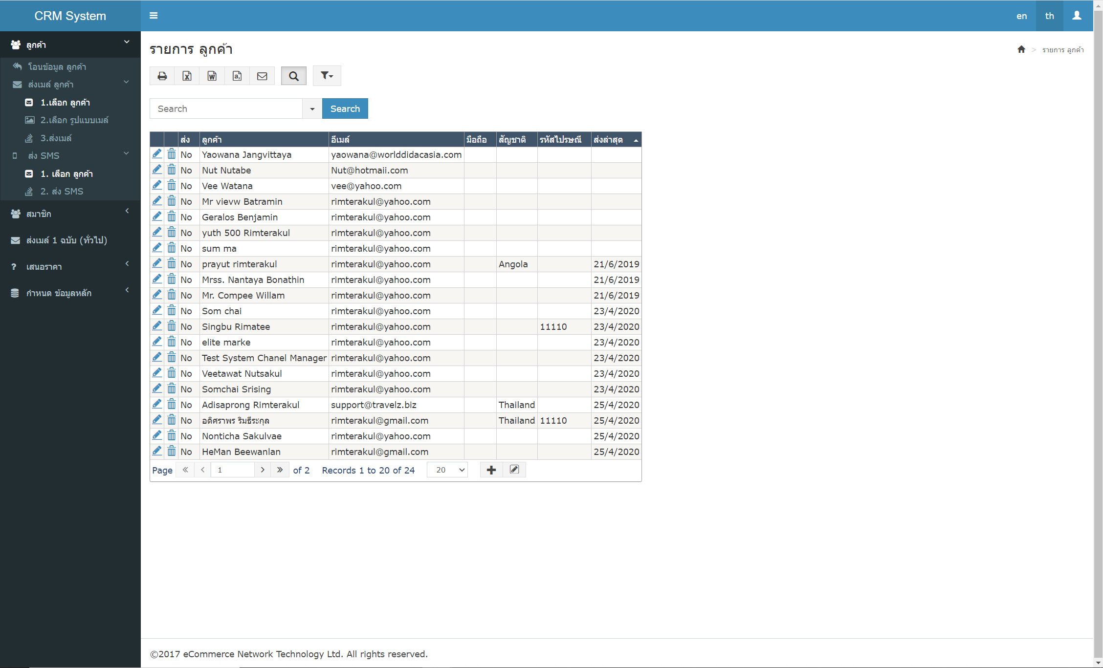Switch language to en
This screenshot has width=1103, height=668.
click(x=1022, y=16)
